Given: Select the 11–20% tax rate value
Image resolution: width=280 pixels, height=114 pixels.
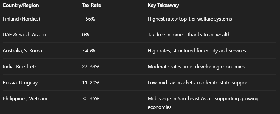Looking at the screenshot, I should 91,83.
